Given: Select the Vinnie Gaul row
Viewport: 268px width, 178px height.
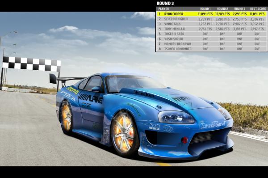Looking at the screenshot, I should (212, 24).
